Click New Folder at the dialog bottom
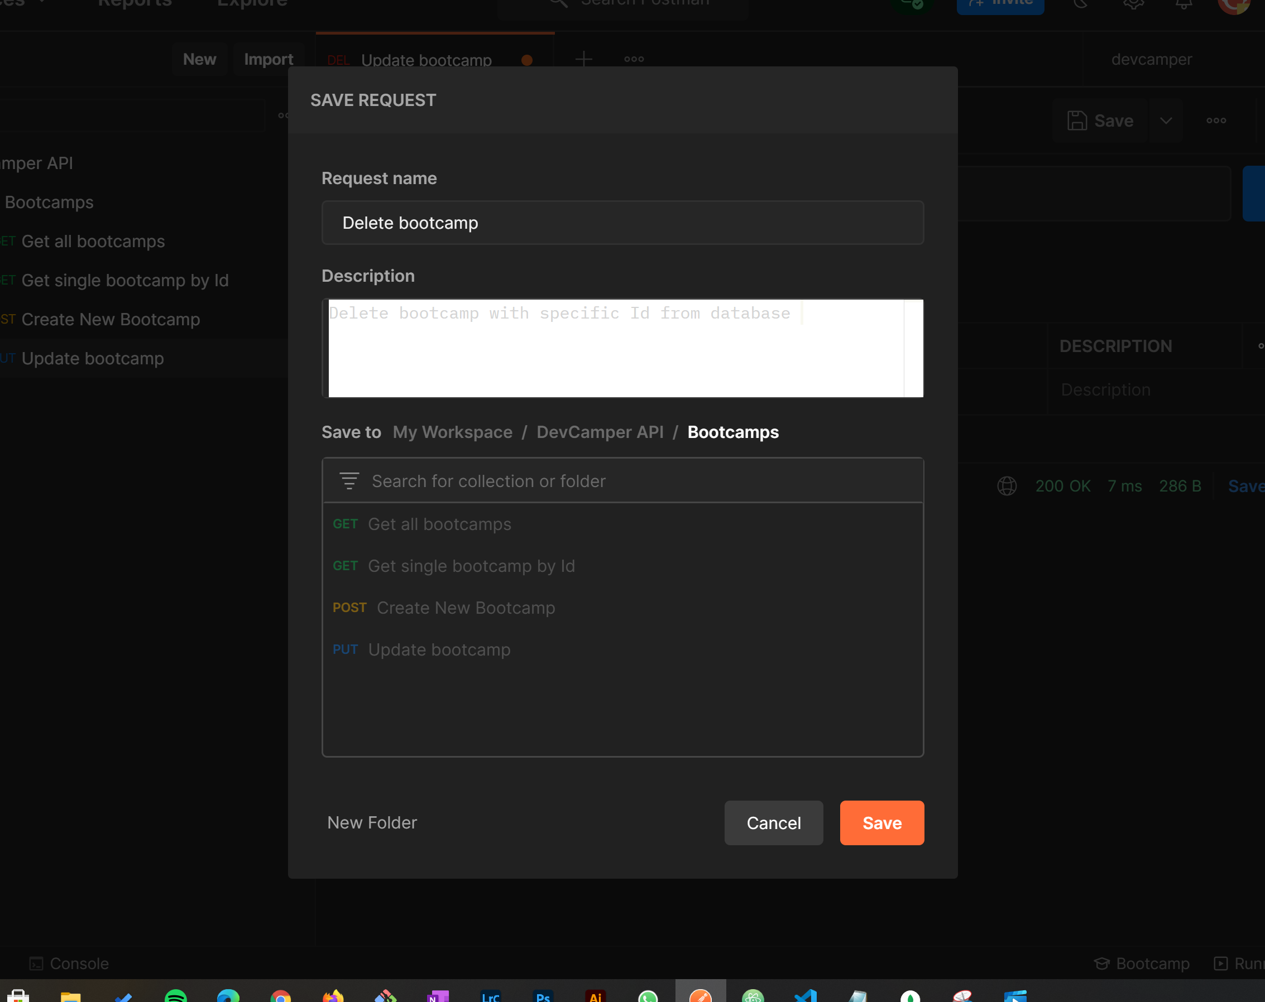 coord(372,822)
